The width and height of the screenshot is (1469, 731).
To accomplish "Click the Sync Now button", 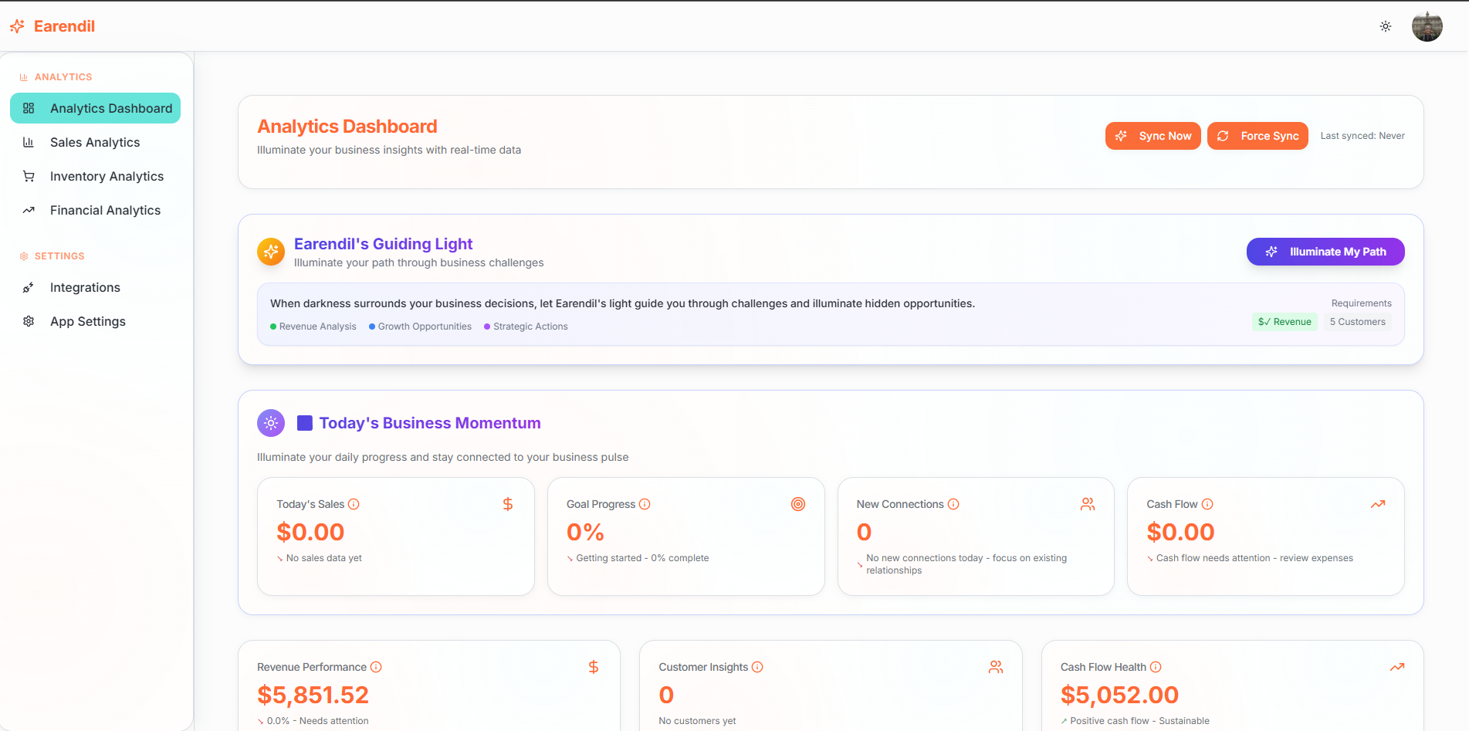I will pyautogui.click(x=1153, y=135).
